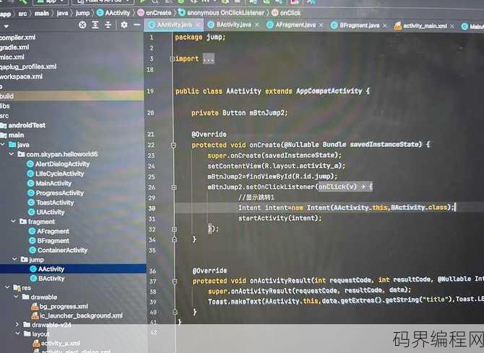
Task: Open the activity_main.xml editor tab
Action: (x=425, y=26)
